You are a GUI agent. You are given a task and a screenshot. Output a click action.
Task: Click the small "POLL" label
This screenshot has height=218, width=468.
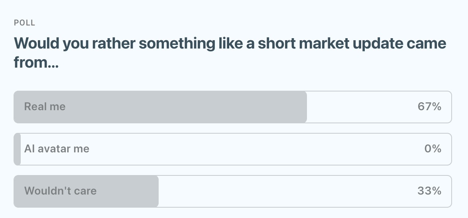pyautogui.click(x=25, y=23)
